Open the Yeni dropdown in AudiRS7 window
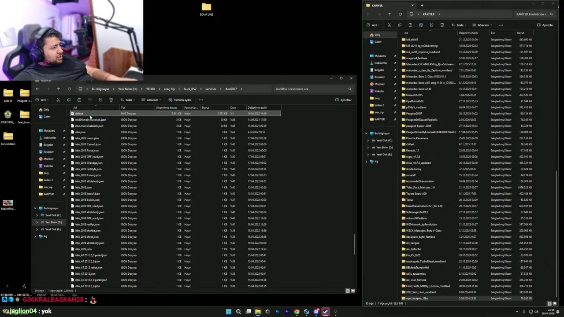The image size is (564, 317). click(x=41, y=100)
